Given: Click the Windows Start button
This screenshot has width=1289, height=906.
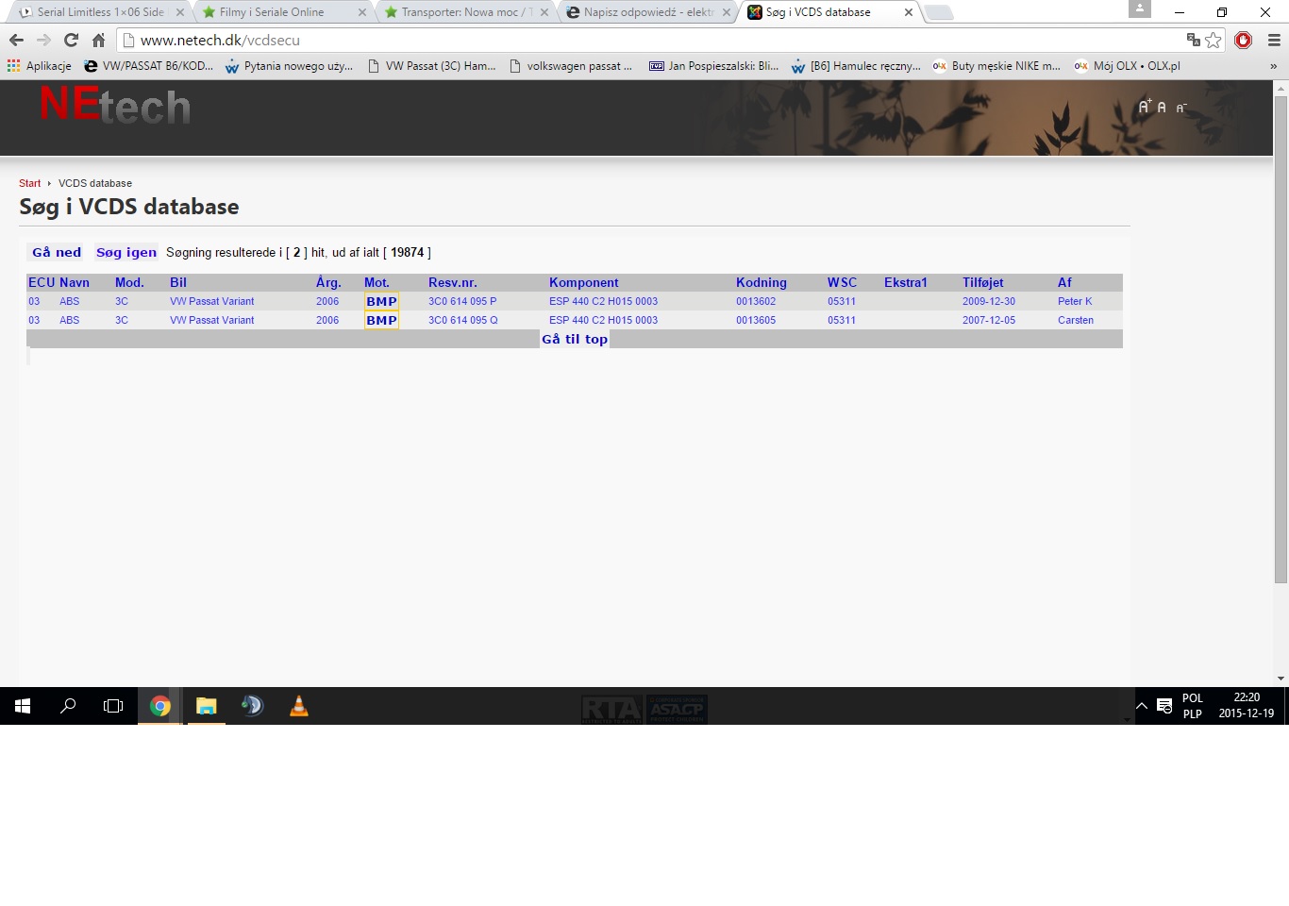Looking at the screenshot, I should coord(23,706).
